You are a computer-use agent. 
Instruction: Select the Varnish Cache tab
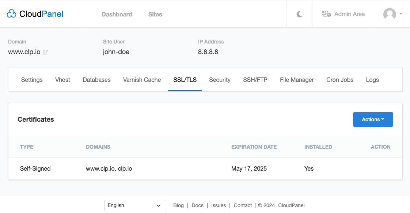pos(142,80)
